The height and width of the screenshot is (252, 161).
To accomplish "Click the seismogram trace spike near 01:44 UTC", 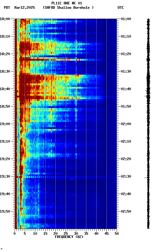I will (x=147, y=96).
